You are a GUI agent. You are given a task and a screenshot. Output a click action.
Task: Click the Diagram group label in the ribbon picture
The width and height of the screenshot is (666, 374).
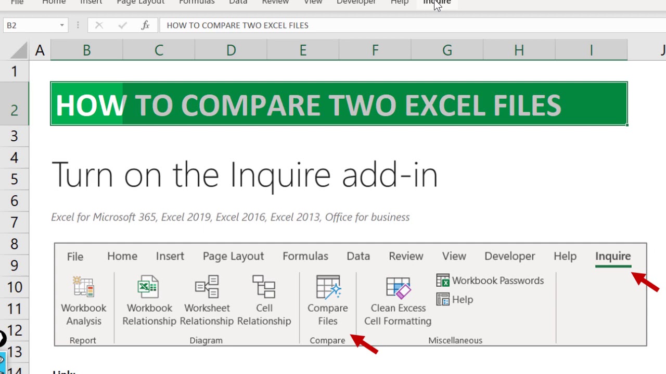pyautogui.click(x=206, y=340)
